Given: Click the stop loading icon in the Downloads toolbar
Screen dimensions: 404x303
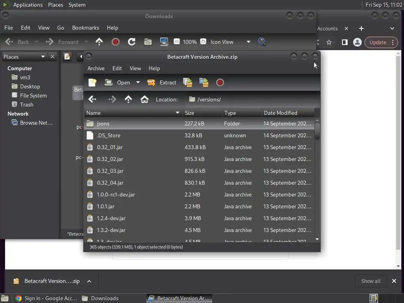Looking at the screenshot, I should [x=116, y=42].
